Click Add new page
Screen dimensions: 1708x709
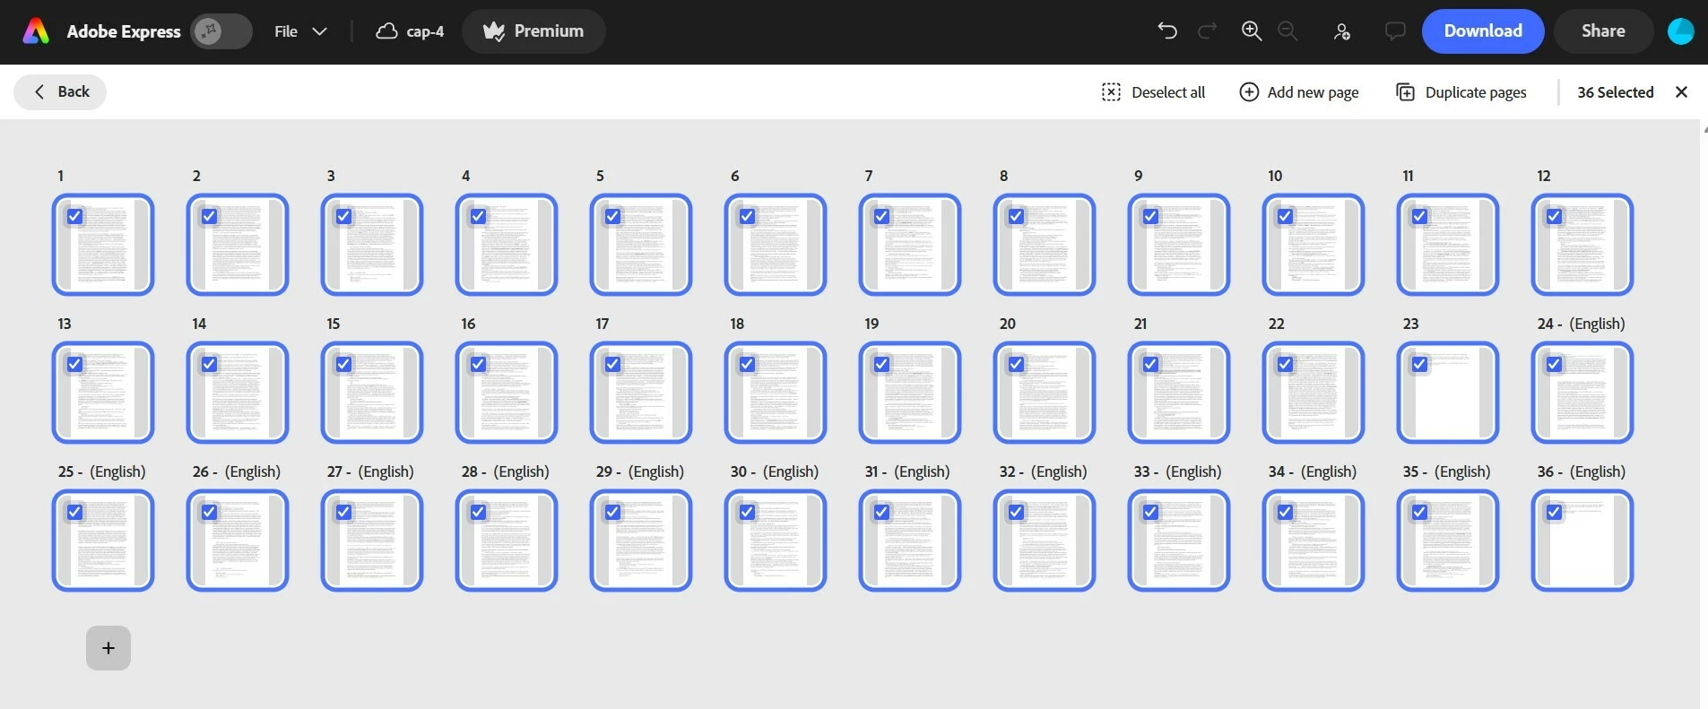click(x=1298, y=92)
